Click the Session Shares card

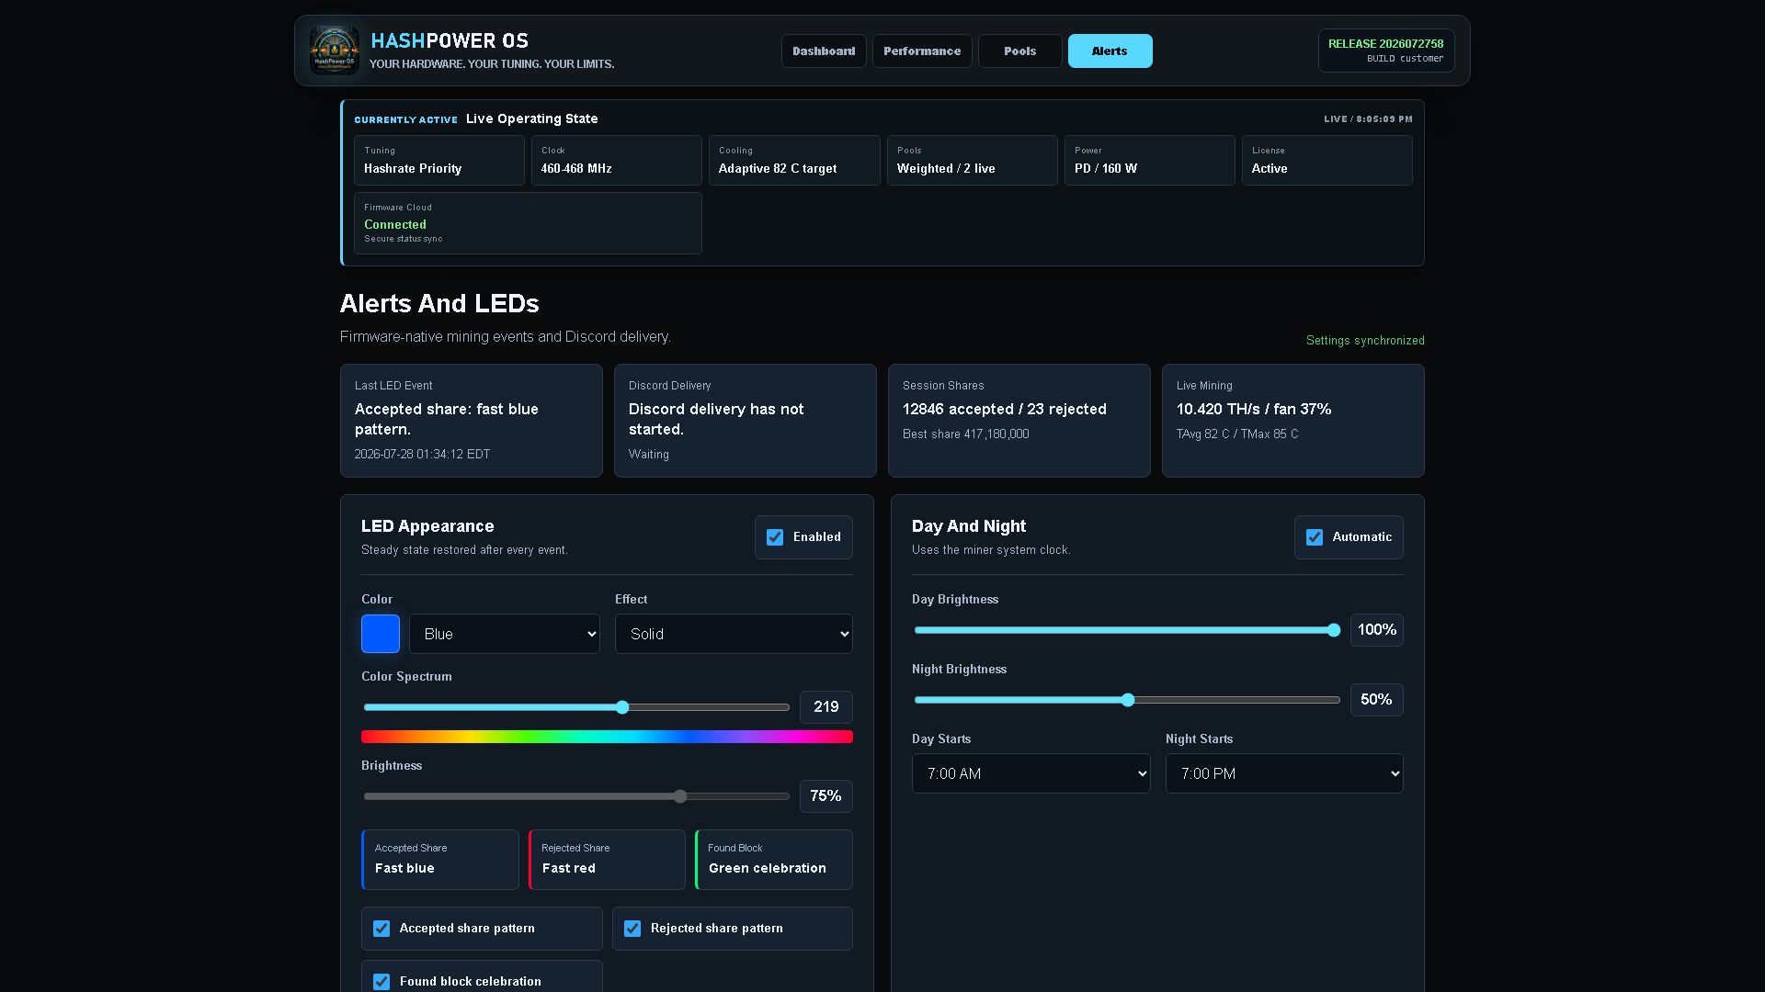(x=1019, y=421)
